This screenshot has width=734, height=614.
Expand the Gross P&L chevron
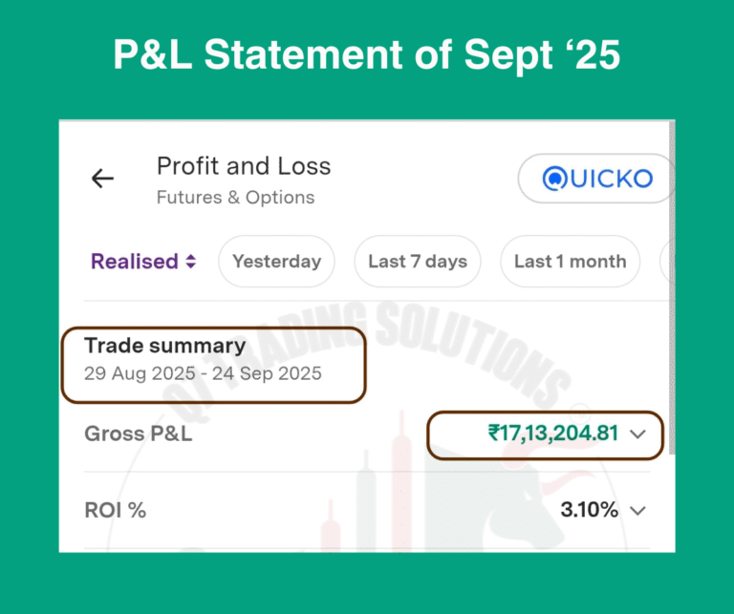click(x=638, y=434)
